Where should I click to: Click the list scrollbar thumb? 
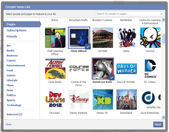(x=163, y=38)
